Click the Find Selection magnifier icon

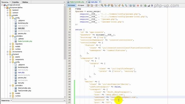(x=102, y=5)
